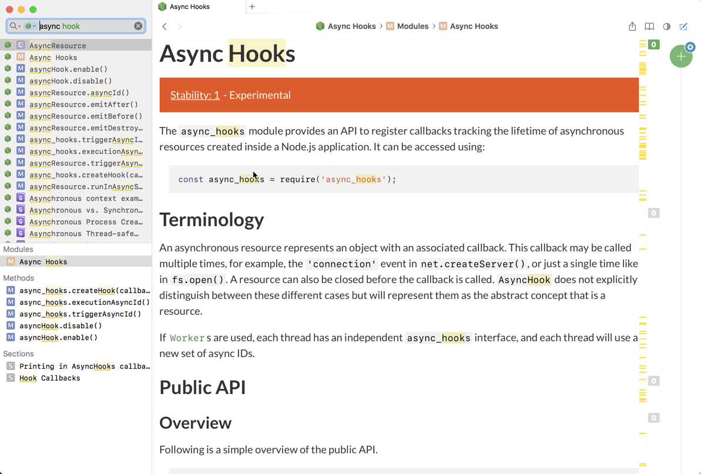Screen dimensions: 701x474
Task: Select "Asynchronous vs. Synchron…" guide result
Action: [76, 210]
